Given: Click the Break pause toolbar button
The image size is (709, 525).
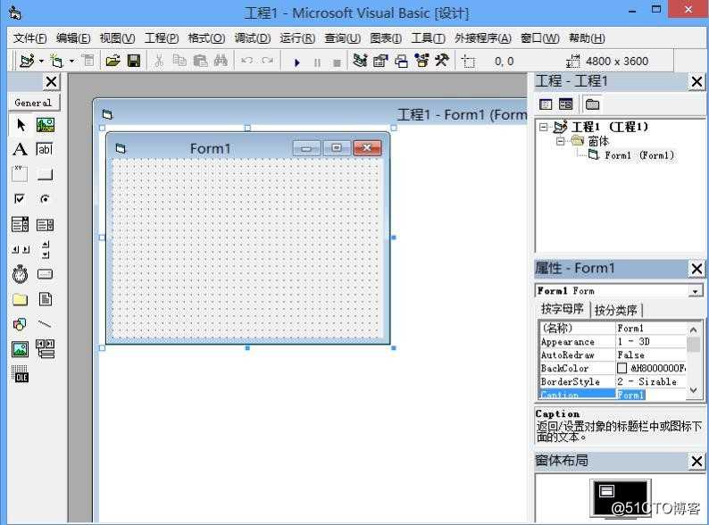Looking at the screenshot, I should pyautogui.click(x=317, y=62).
